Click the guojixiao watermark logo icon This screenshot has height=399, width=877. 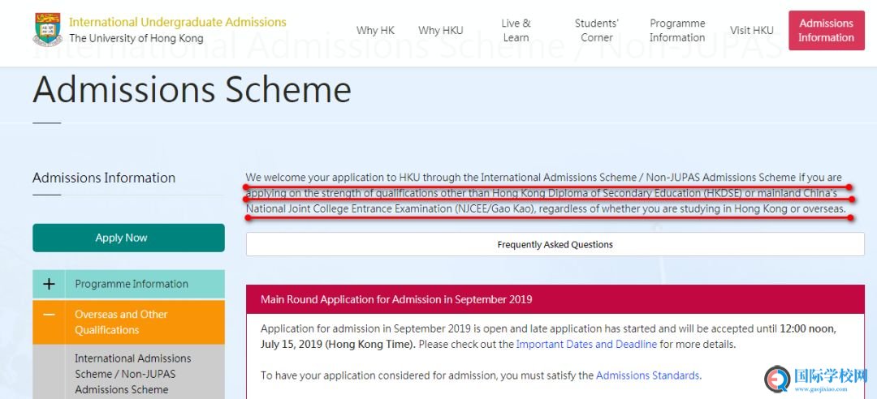pyautogui.click(x=777, y=379)
